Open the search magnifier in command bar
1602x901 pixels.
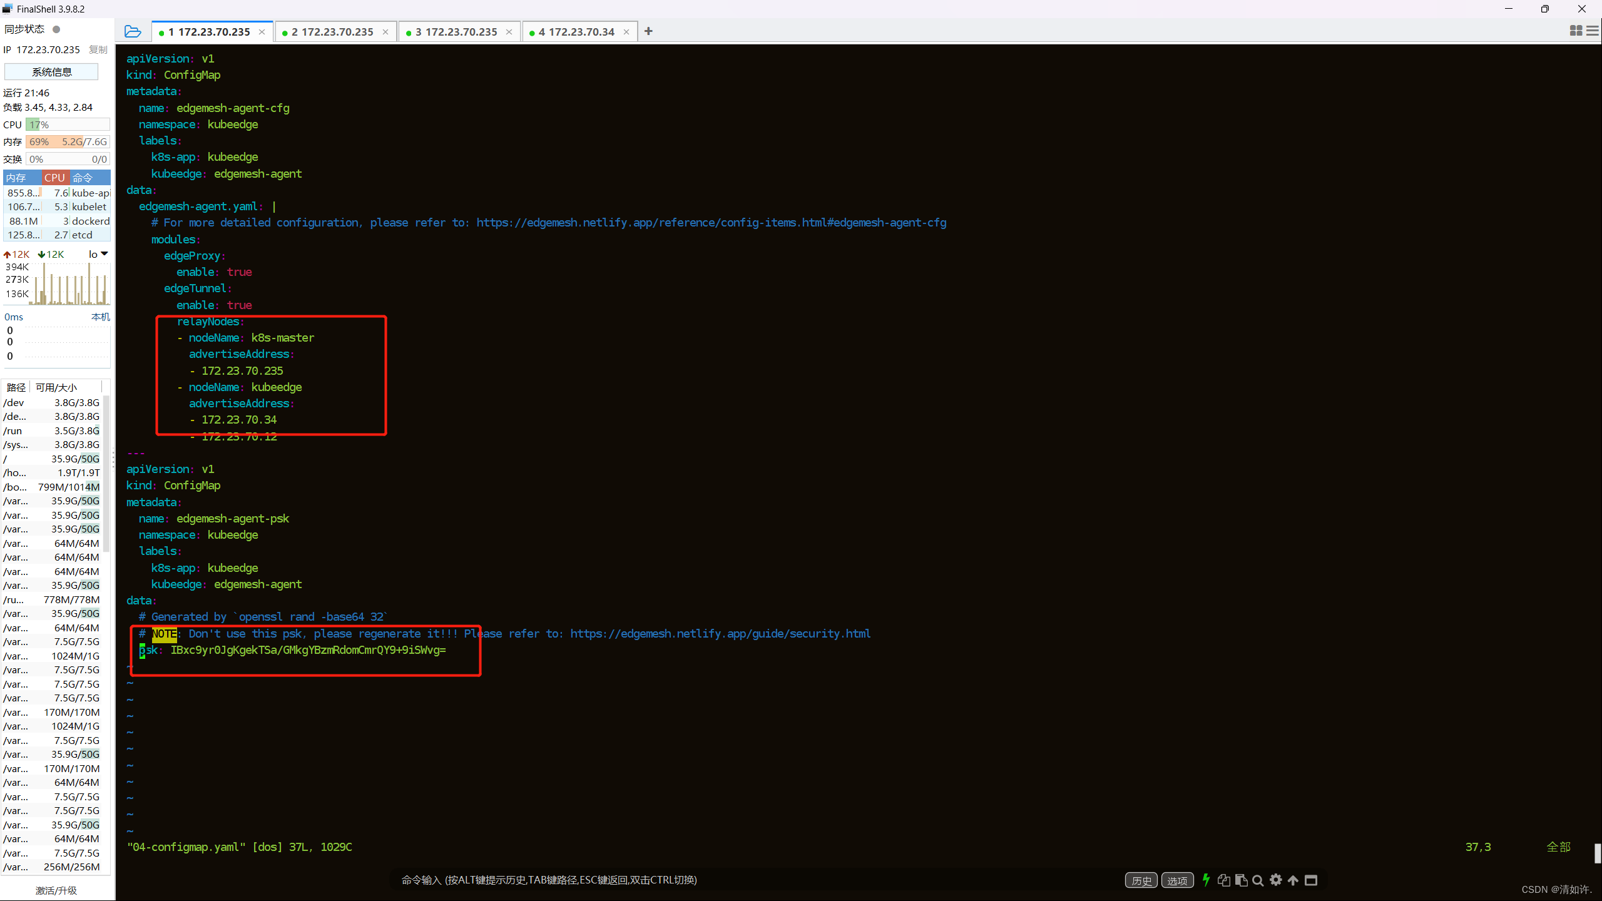pos(1258,880)
